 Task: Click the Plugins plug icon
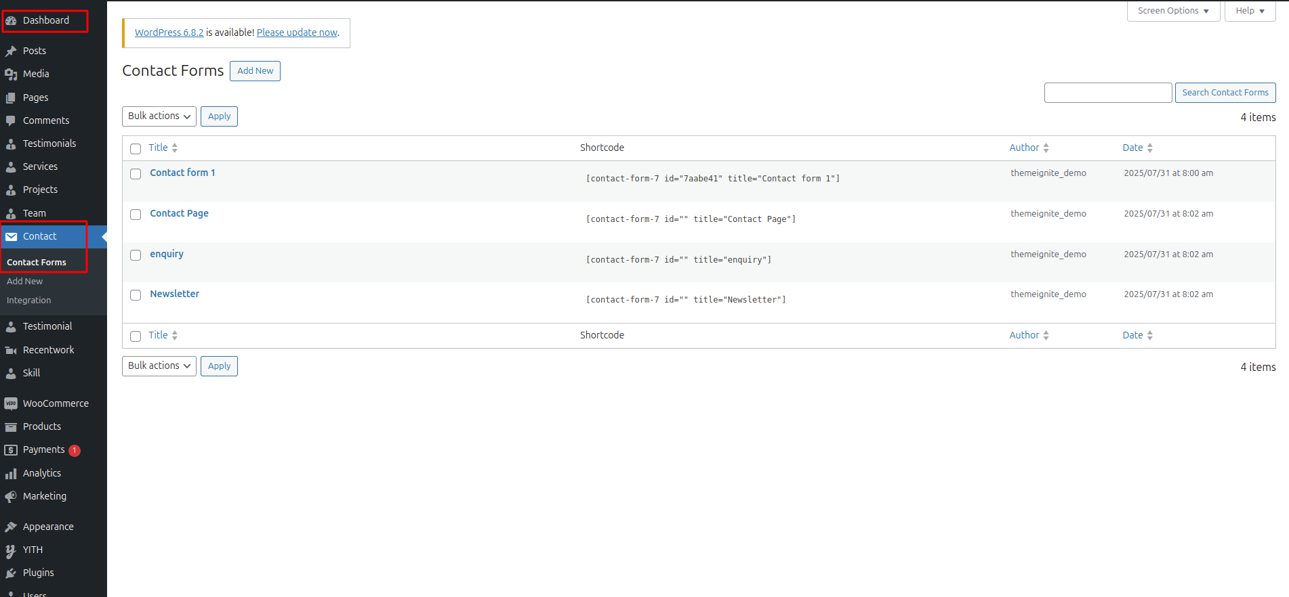11,573
